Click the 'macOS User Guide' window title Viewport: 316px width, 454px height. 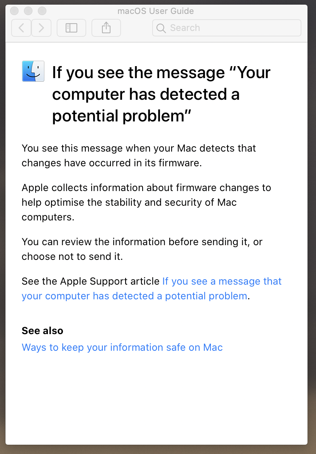click(x=156, y=11)
